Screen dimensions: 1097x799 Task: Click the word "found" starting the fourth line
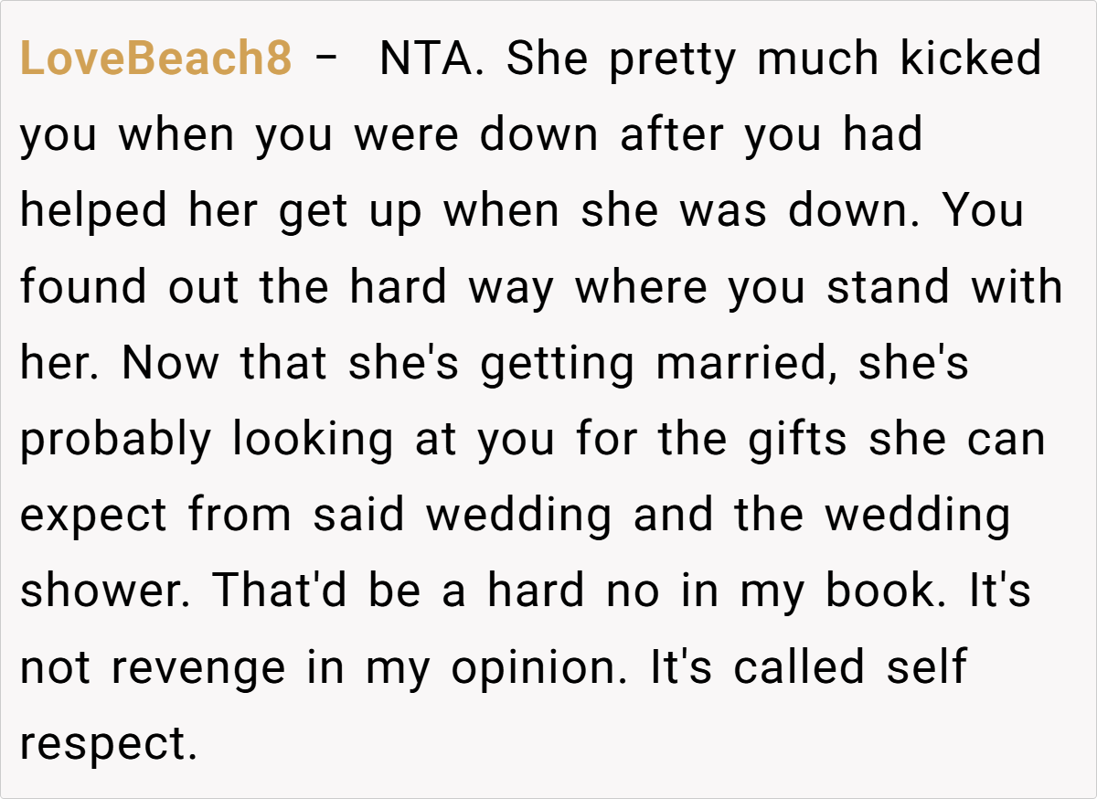83,287
